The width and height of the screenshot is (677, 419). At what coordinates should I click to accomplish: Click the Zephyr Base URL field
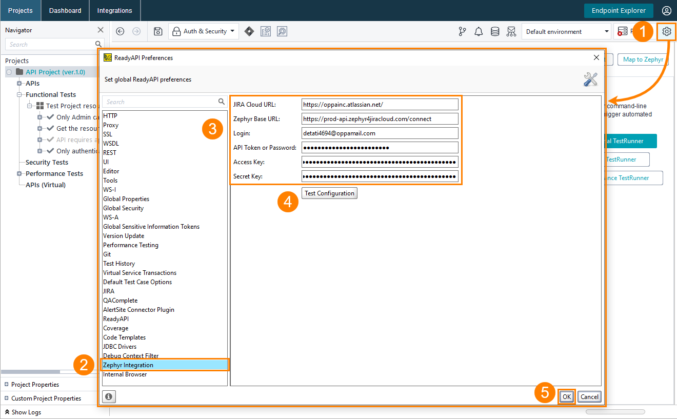pos(380,118)
